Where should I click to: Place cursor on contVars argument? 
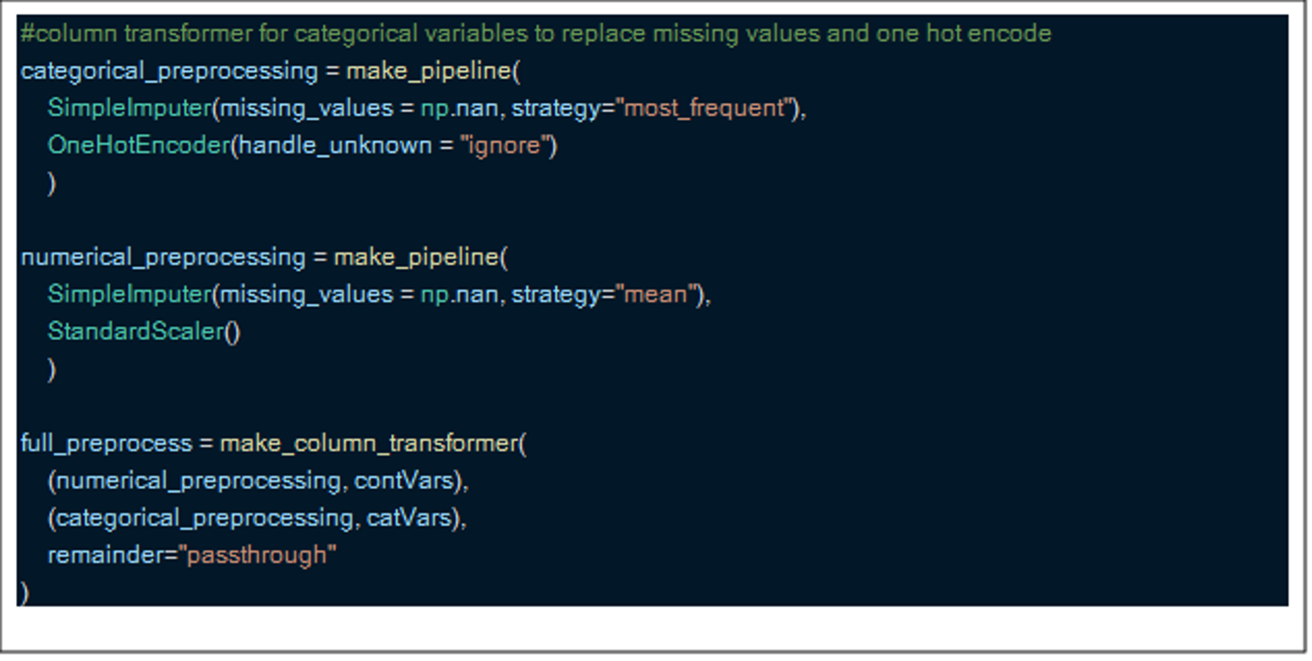[403, 481]
